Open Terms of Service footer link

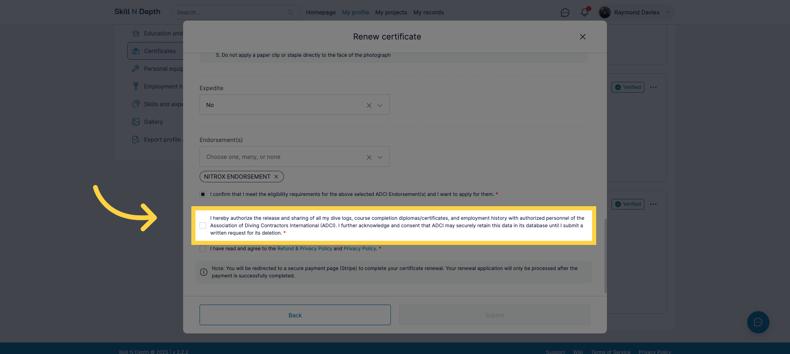(x=611, y=352)
